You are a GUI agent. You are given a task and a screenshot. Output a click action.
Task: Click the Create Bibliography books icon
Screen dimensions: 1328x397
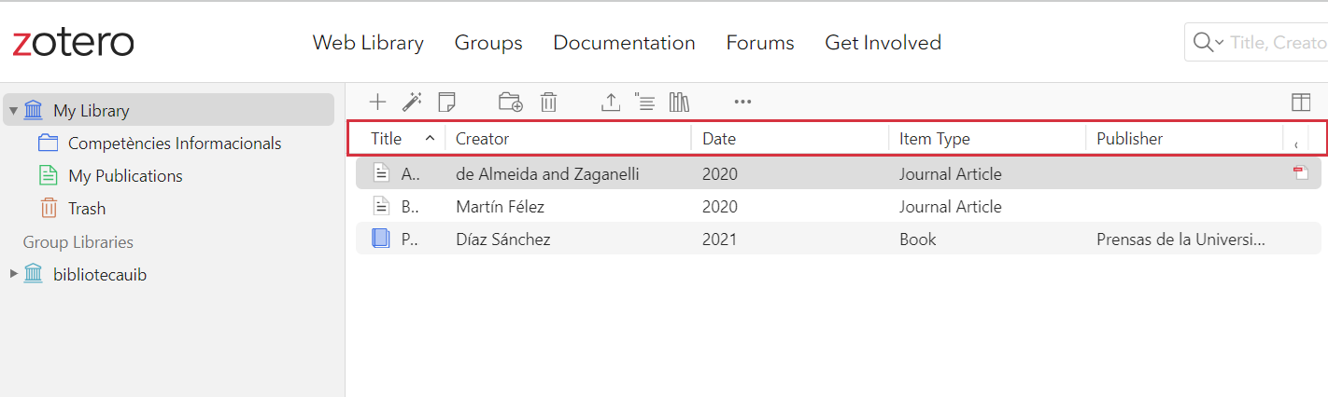[x=679, y=102]
